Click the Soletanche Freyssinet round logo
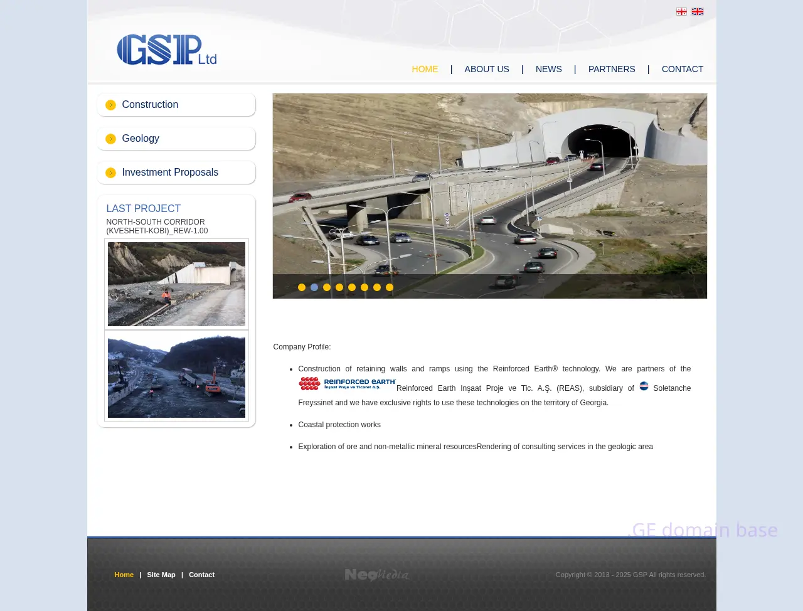Image resolution: width=803 pixels, height=611 pixels. click(644, 386)
